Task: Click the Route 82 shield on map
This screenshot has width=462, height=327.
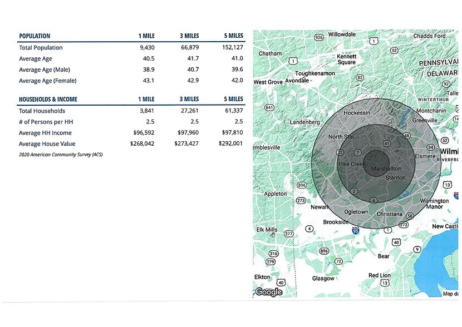Action: [x=360, y=77]
